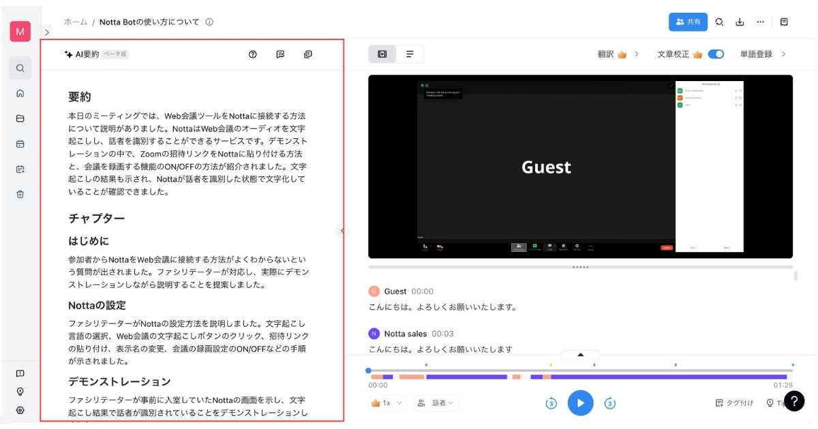Open the scheduled meetings calendar-edit icon

tap(20, 169)
